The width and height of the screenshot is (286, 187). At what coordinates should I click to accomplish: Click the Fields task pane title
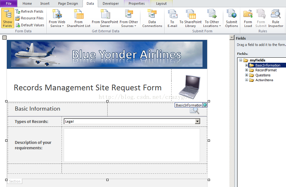point(241,38)
